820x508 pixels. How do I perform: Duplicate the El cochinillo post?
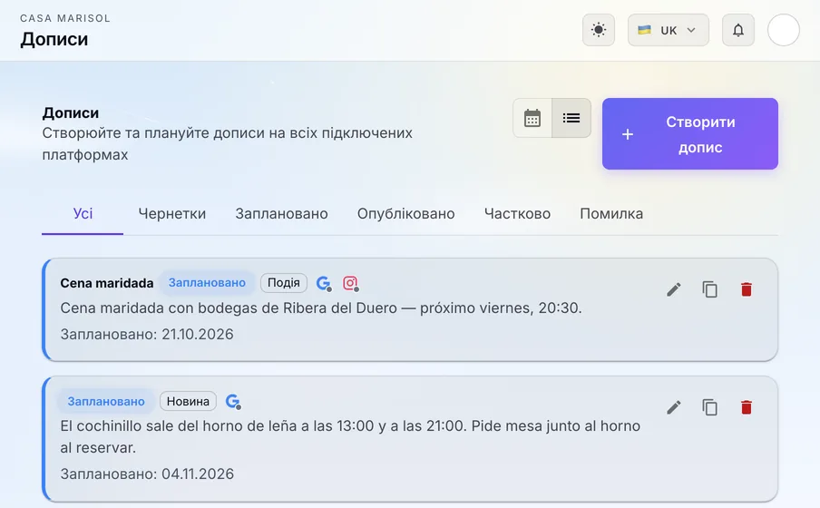709,407
